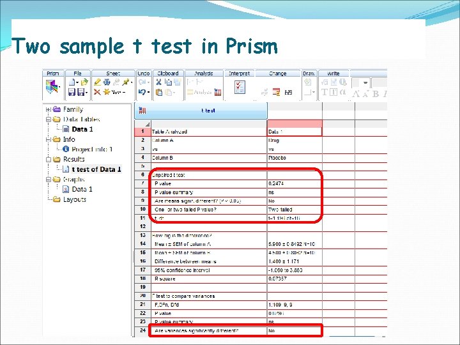Click the red analysis table icon beside Analyze
Image resolution: width=460 pixels, height=345 pixels.
tap(218, 92)
